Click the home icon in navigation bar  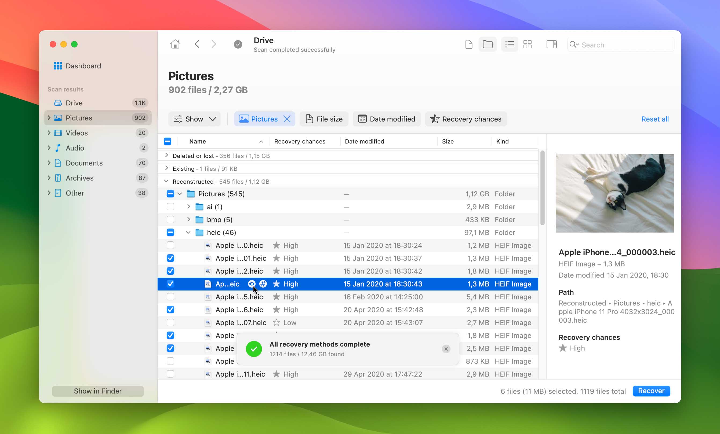click(x=175, y=45)
